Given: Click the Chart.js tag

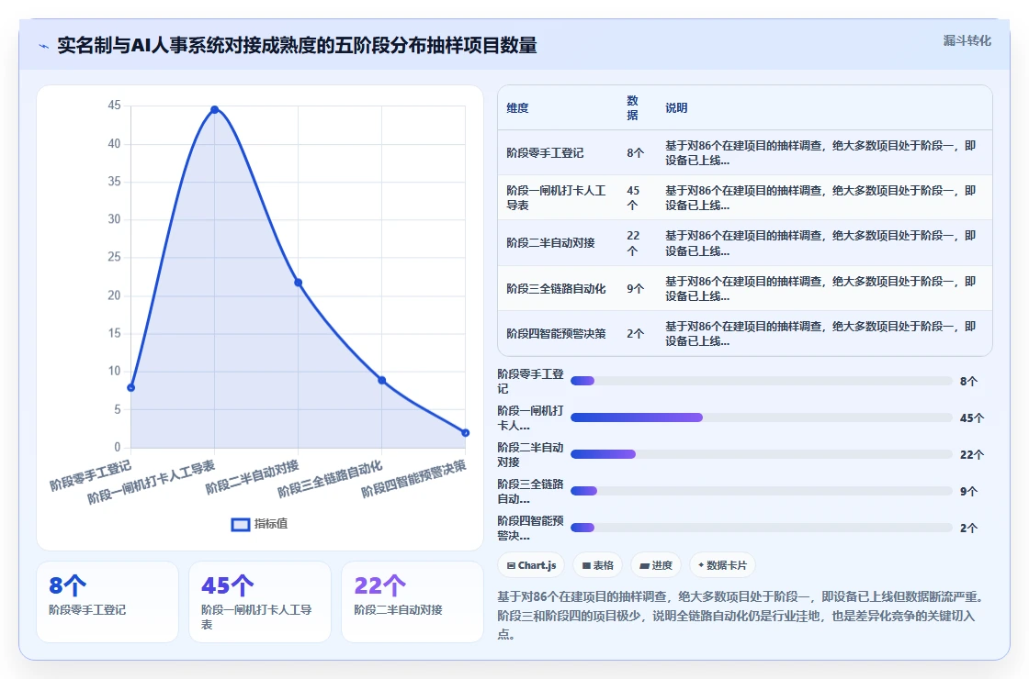Looking at the screenshot, I should (x=531, y=565).
